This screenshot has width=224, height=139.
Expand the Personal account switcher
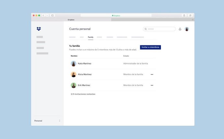pyautogui.click(x=47, y=121)
